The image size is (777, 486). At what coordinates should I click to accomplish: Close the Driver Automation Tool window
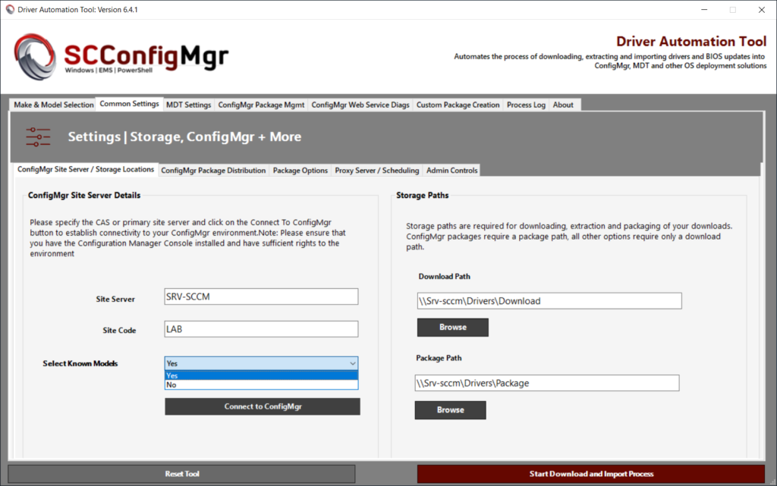(x=762, y=10)
